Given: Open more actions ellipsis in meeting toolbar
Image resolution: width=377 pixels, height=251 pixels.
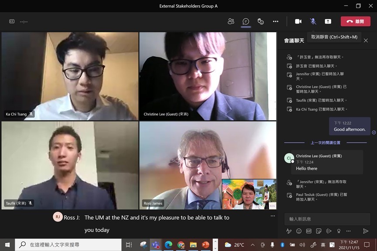Looking at the screenshot, I should coord(275,21).
